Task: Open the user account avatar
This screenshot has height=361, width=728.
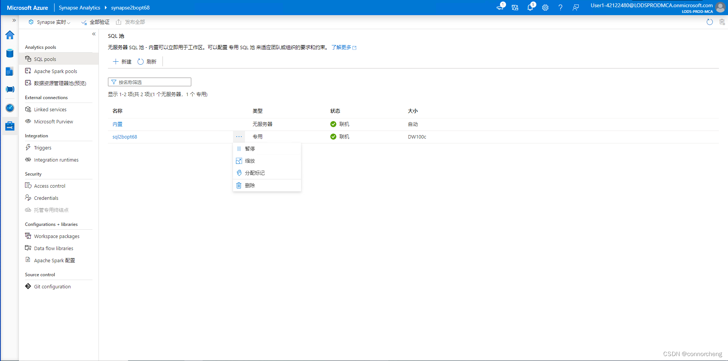Action: coord(720,8)
